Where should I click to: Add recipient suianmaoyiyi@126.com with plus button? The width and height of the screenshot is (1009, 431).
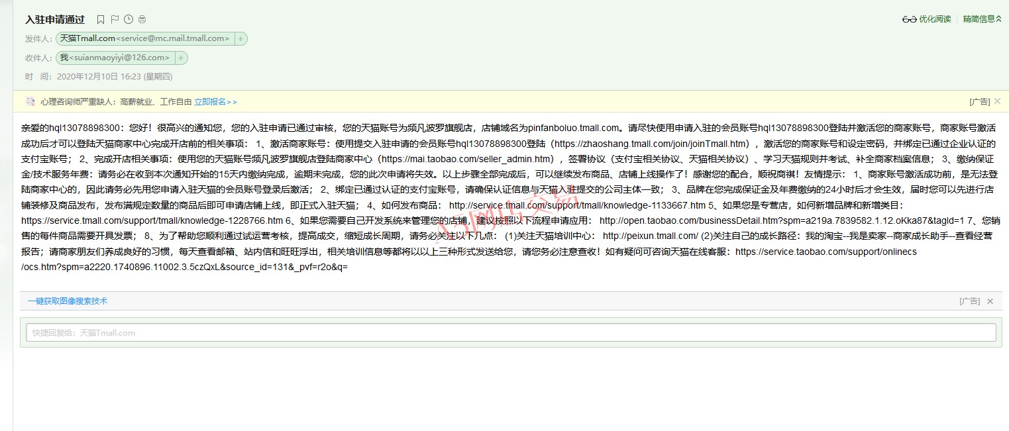click(x=181, y=58)
